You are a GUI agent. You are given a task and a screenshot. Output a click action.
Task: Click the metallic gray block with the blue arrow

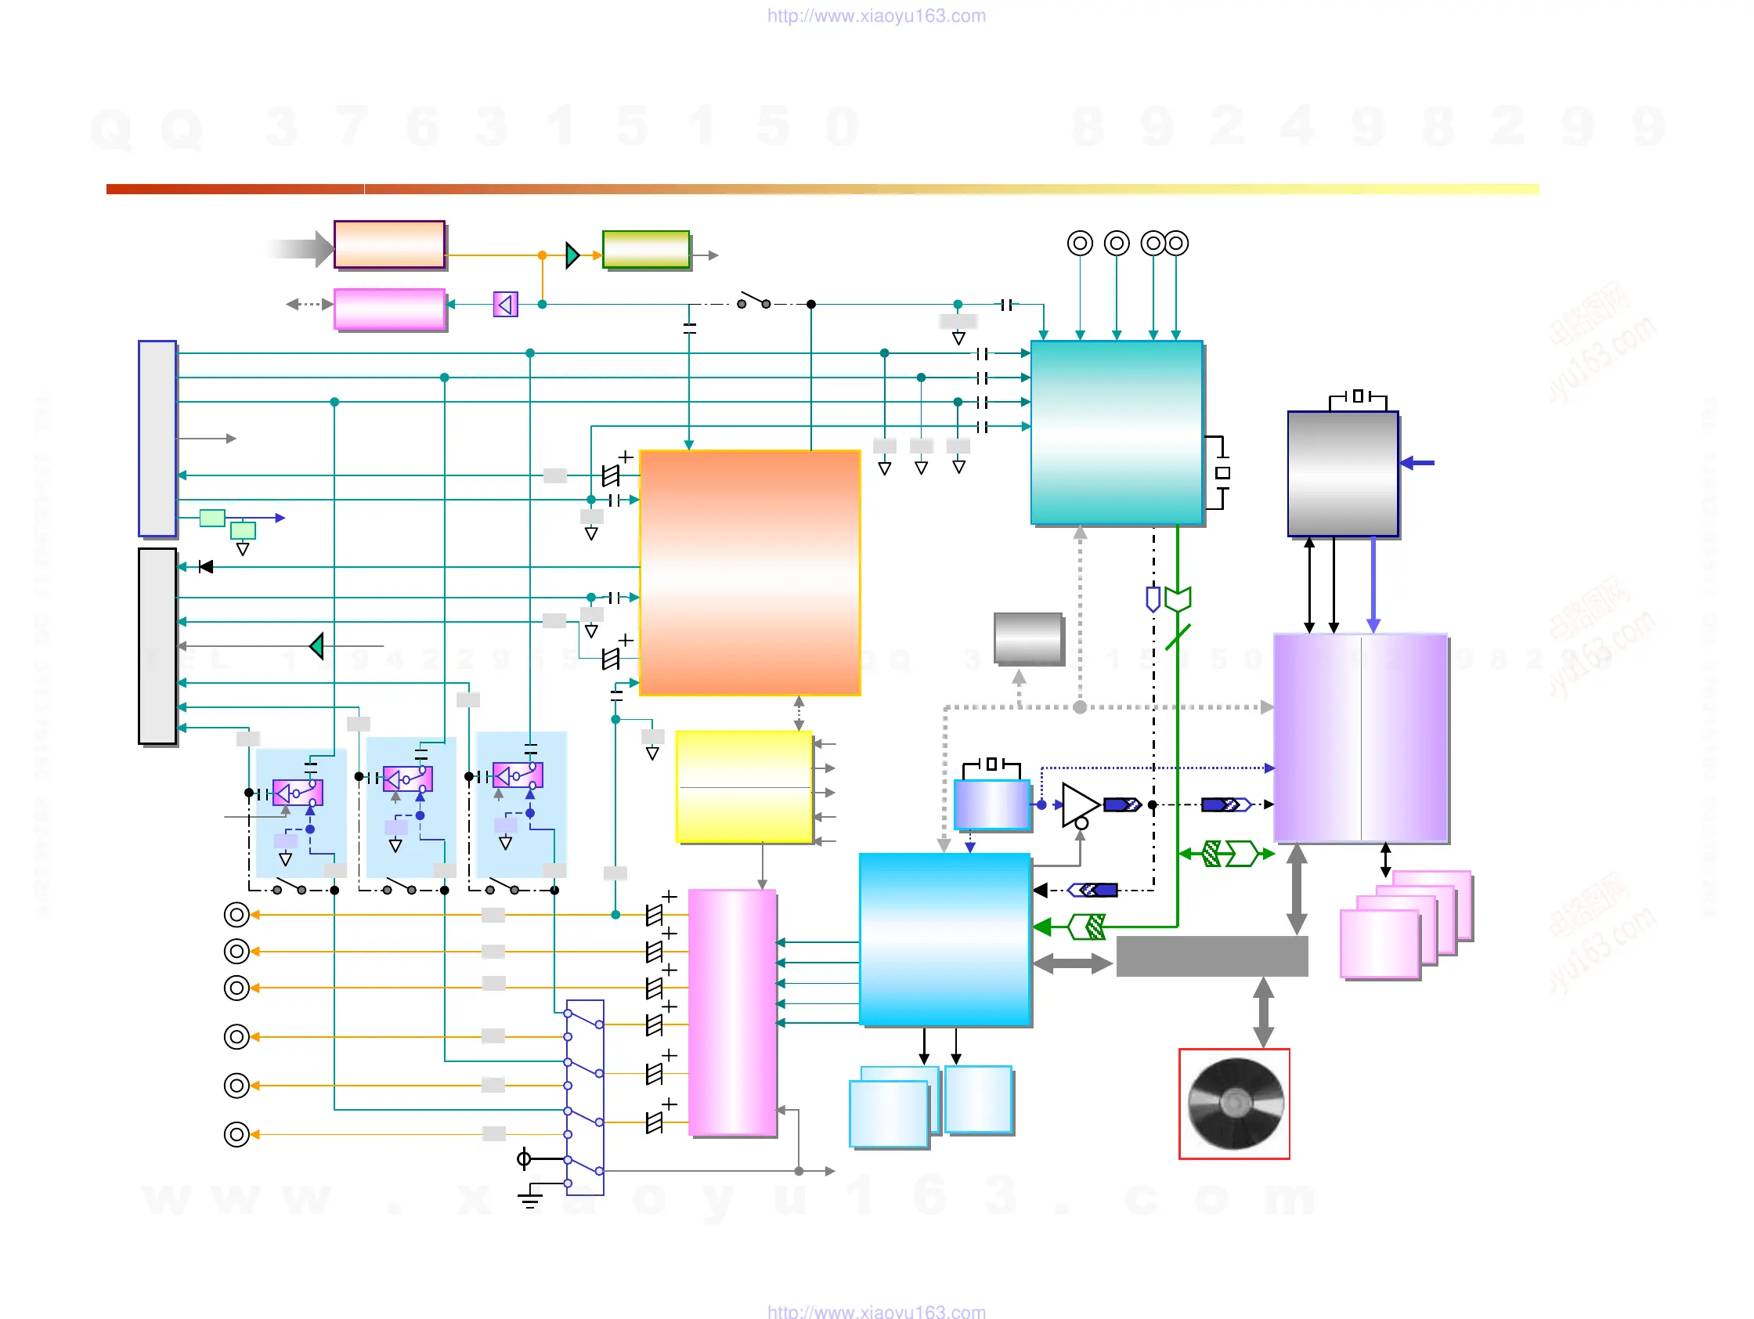(1342, 474)
